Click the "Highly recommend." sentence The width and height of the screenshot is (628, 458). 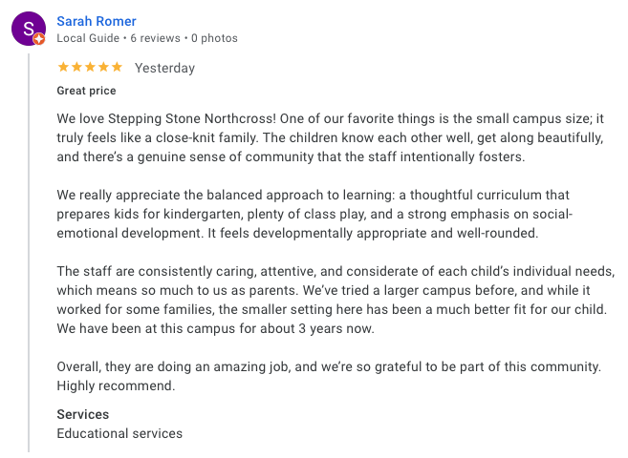pyautogui.click(x=116, y=386)
